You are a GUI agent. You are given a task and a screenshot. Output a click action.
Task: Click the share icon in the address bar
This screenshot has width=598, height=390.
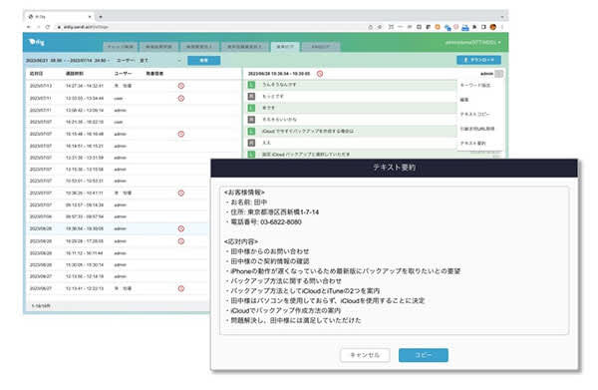370,27
